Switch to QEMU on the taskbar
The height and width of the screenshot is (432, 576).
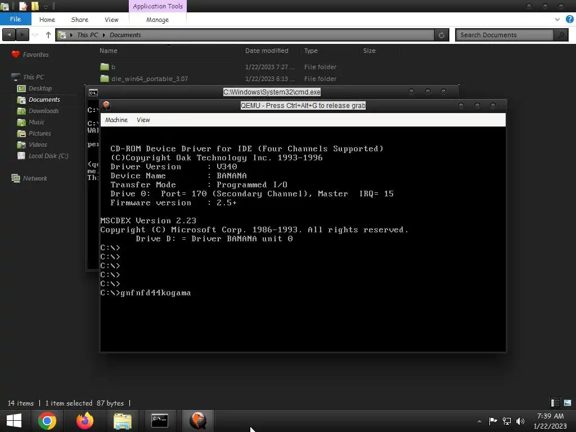pyautogui.click(x=197, y=421)
